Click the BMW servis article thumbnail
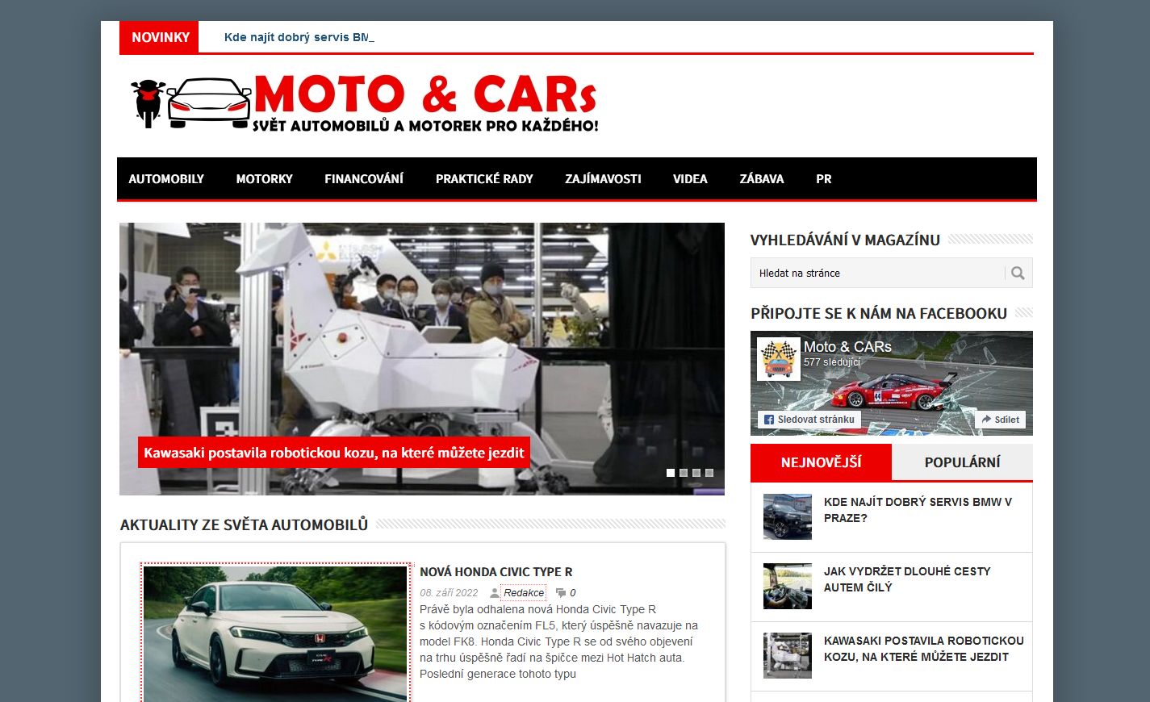 pyautogui.click(x=788, y=516)
